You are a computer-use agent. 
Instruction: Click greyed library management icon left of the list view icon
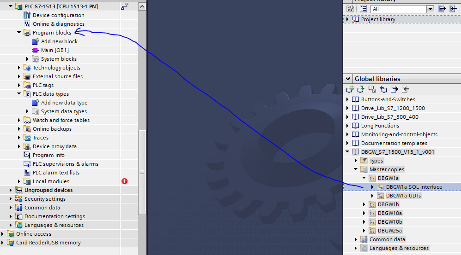(350, 9)
